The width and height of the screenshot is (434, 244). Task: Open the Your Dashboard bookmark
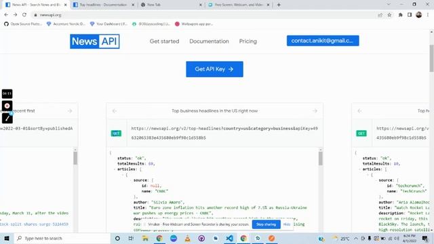click(108, 24)
